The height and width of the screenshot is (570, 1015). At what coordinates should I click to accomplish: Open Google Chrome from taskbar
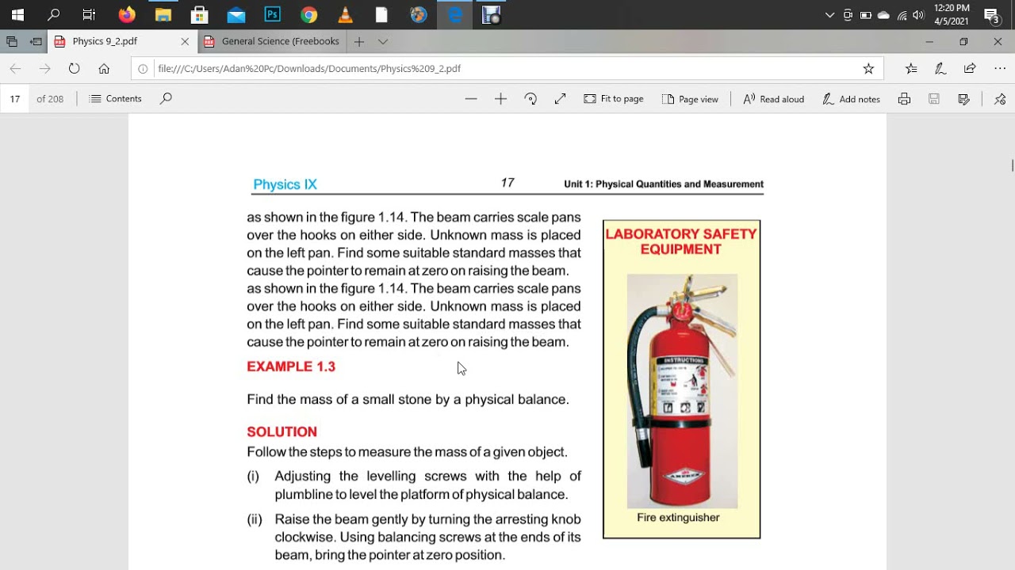pyautogui.click(x=309, y=14)
